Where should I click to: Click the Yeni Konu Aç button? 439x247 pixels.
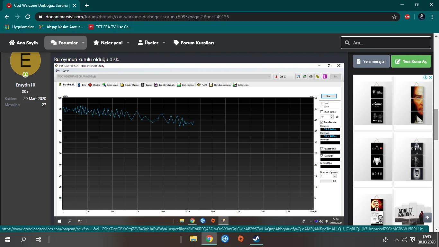click(x=411, y=61)
